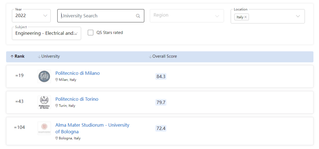Click the Politecnico di Milano logo
This screenshot has width=319, height=149.
44,77
